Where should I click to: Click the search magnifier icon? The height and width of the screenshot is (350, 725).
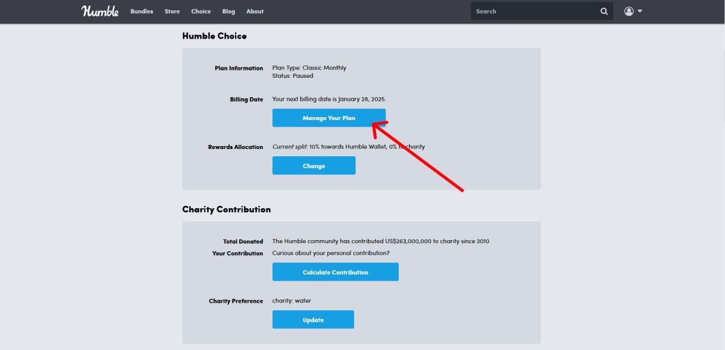[604, 11]
